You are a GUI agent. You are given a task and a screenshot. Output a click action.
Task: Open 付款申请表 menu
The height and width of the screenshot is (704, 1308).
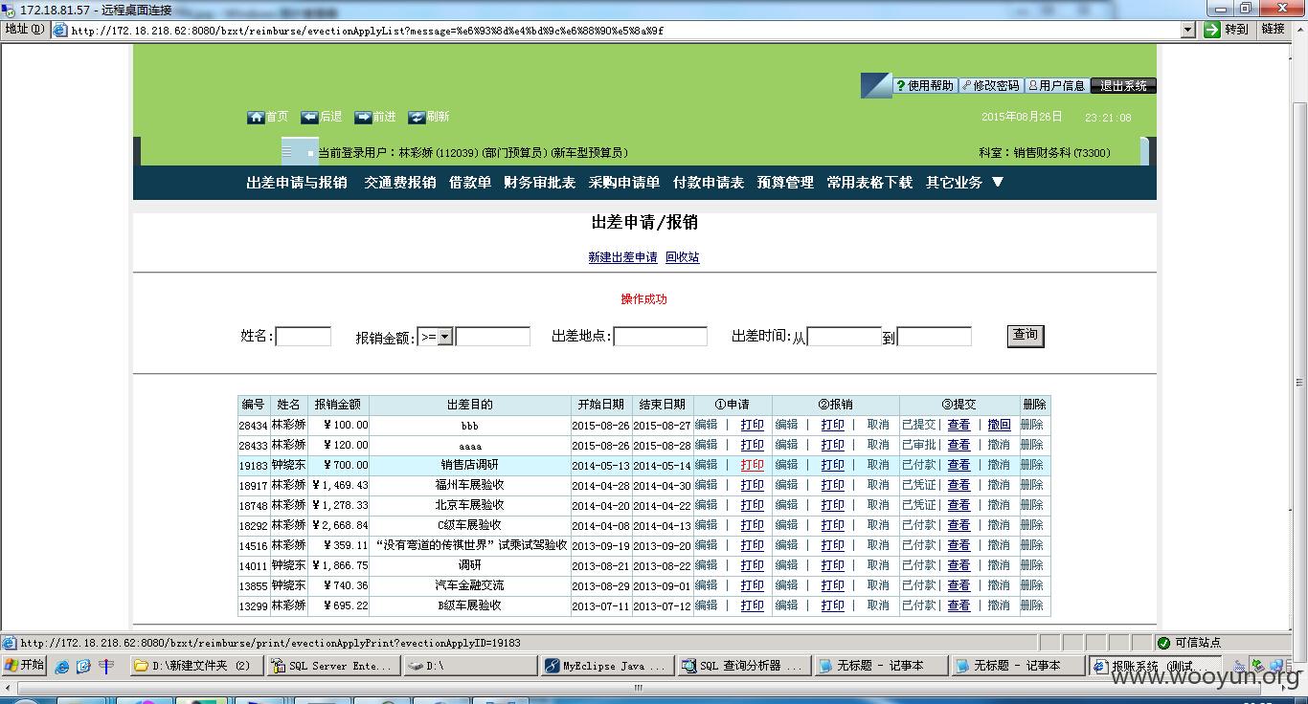[x=709, y=182]
